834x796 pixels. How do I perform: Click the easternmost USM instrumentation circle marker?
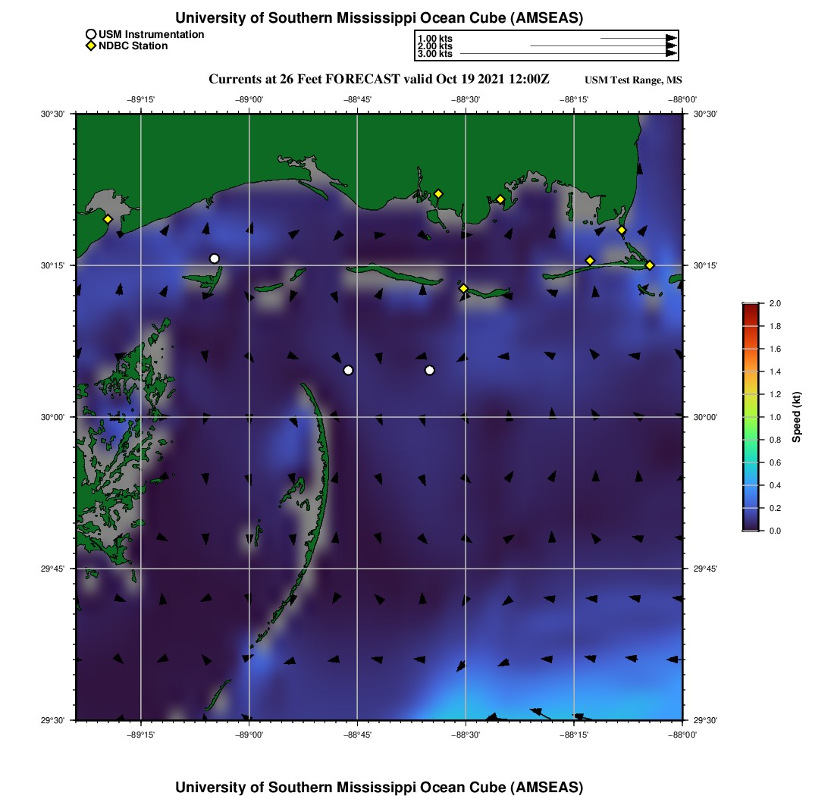coord(430,370)
